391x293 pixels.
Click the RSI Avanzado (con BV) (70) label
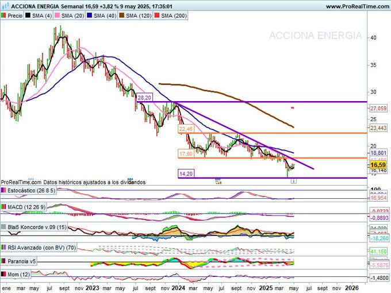pos(41,248)
